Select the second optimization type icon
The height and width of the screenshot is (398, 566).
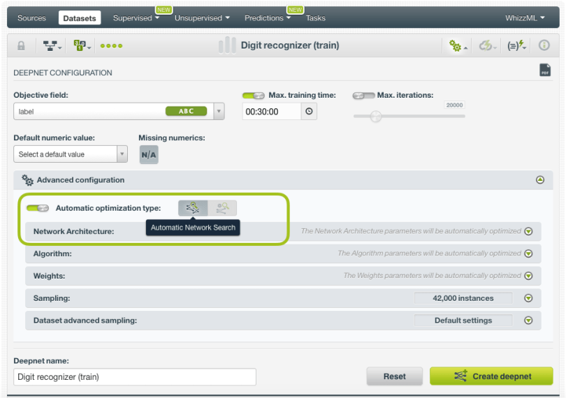222,208
